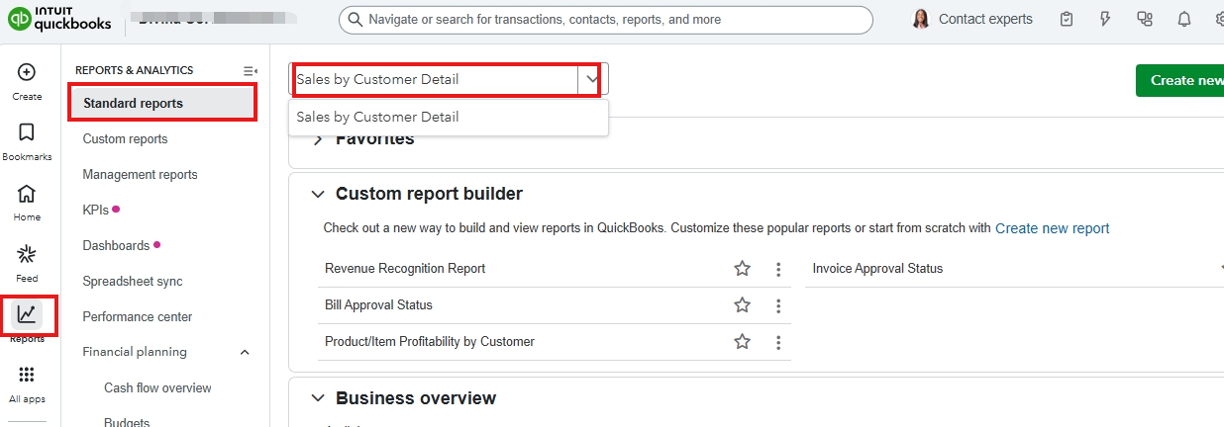Collapse the Custom report builder section
Image resolution: width=1224 pixels, height=427 pixels.
(317, 195)
